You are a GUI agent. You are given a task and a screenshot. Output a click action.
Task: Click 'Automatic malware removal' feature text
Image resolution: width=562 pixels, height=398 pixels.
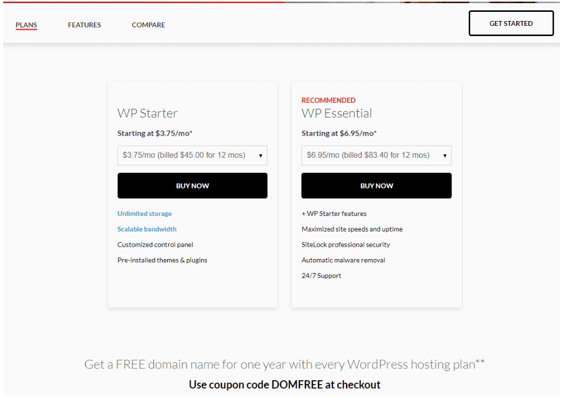tap(343, 260)
